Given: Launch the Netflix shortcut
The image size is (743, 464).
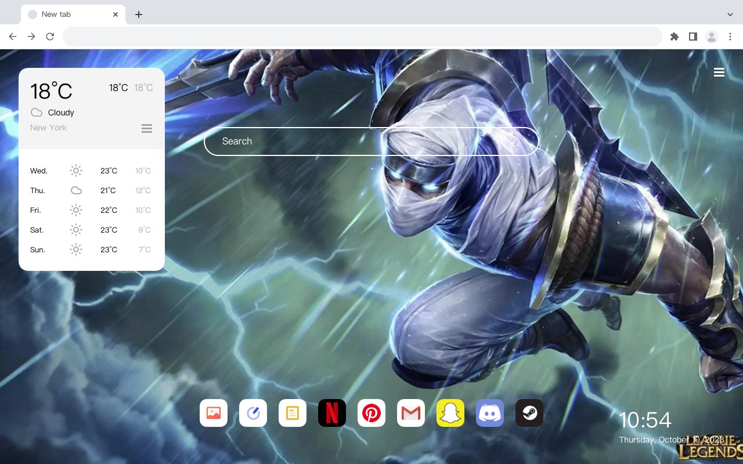Looking at the screenshot, I should click(332, 413).
